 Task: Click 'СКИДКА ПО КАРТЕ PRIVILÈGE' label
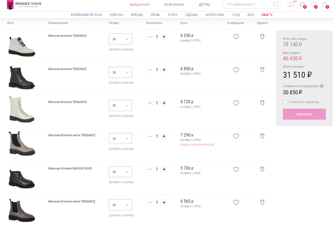click(197, 145)
